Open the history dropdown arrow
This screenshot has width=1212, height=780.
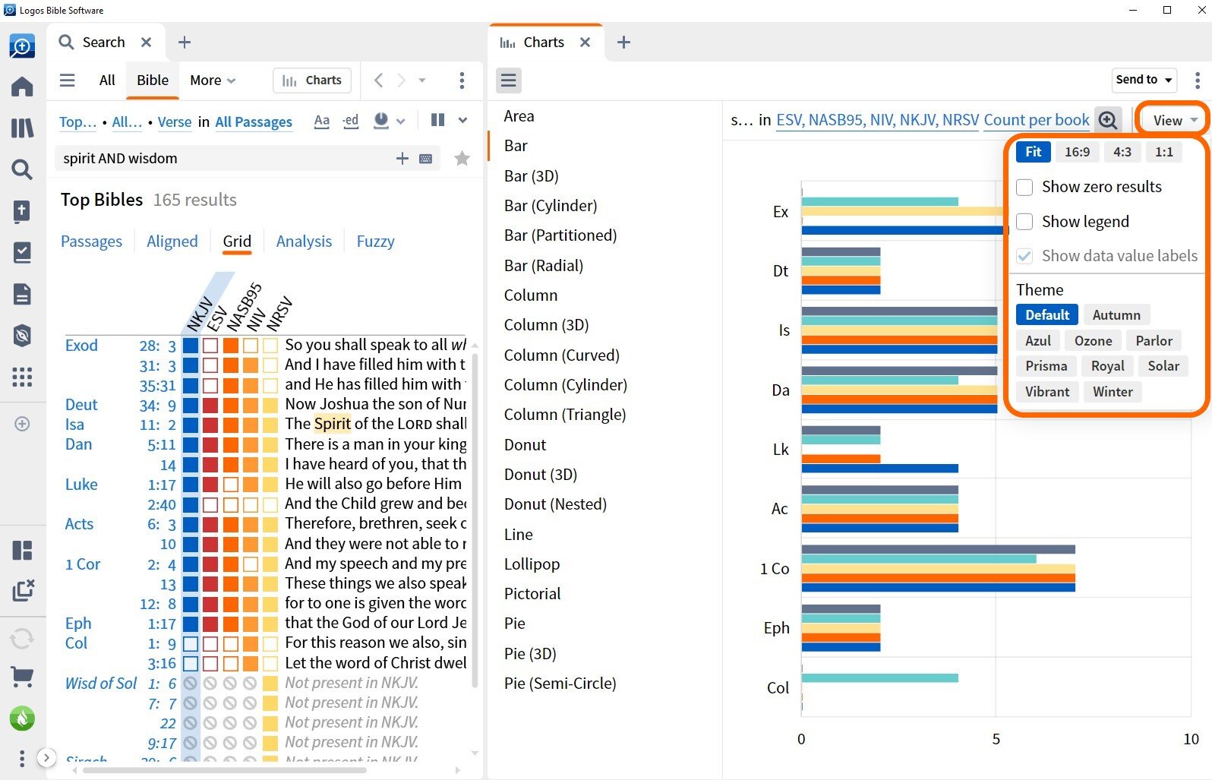click(422, 80)
